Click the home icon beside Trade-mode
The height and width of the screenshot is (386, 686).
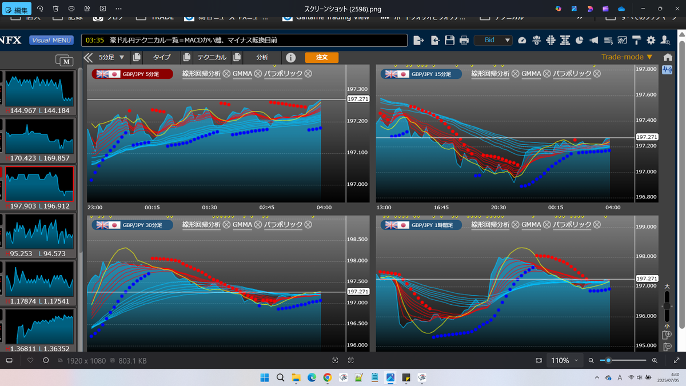tap(667, 57)
